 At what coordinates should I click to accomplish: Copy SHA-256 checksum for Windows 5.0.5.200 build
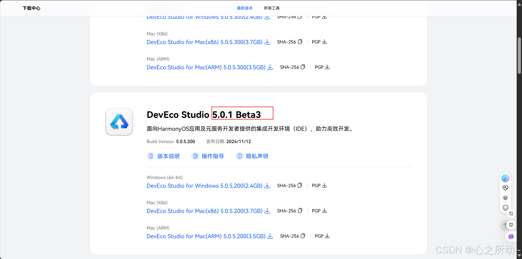coord(300,185)
